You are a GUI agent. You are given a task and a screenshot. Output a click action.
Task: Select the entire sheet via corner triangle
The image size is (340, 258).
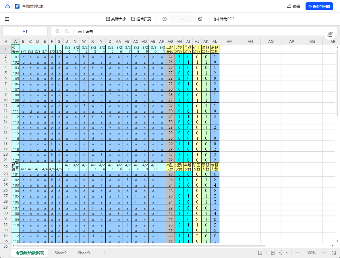[x=5, y=41]
